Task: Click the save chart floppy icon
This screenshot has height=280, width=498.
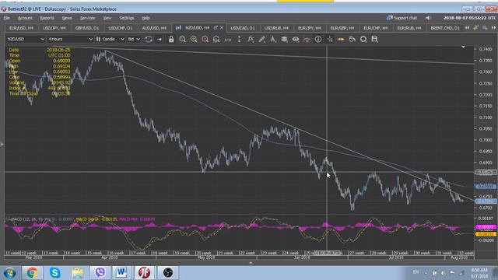Action: (x=374, y=39)
